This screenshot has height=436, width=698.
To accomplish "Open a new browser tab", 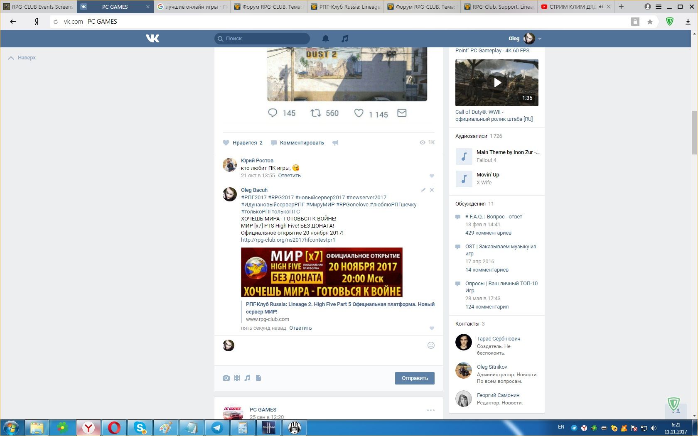I will click(621, 7).
